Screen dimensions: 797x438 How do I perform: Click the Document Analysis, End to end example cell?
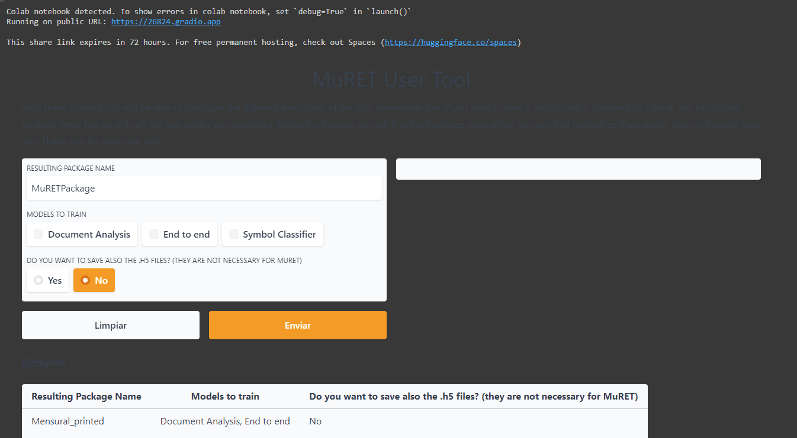(x=225, y=421)
